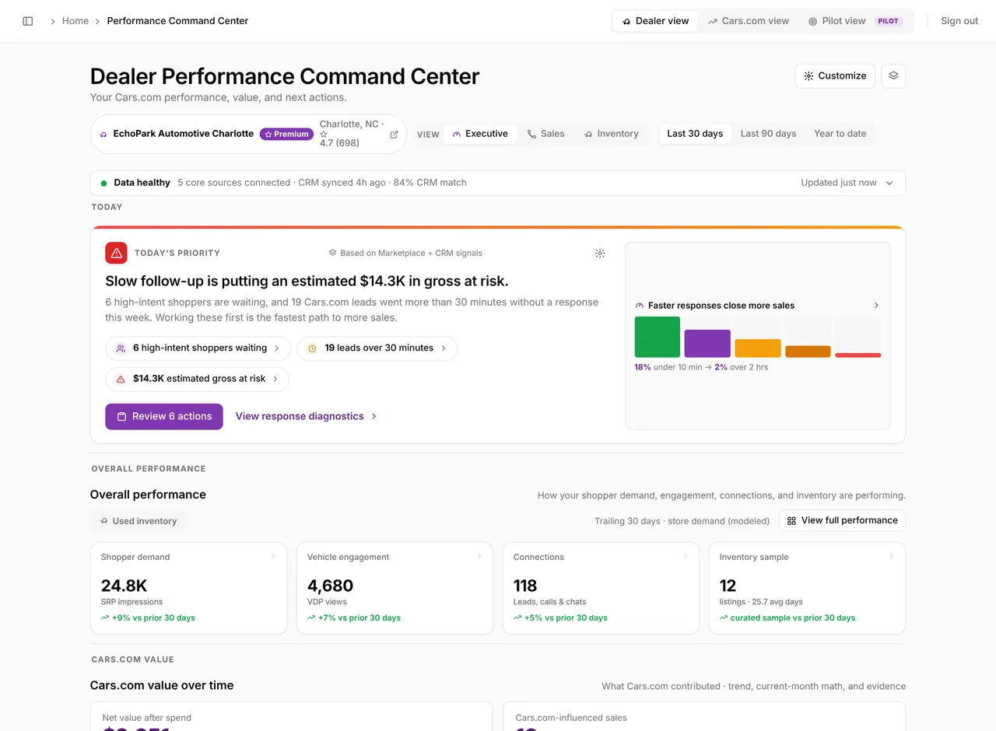Toggle the Used inventory filter chip
Image resolution: width=996 pixels, height=731 pixels.
tap(139, 521)
